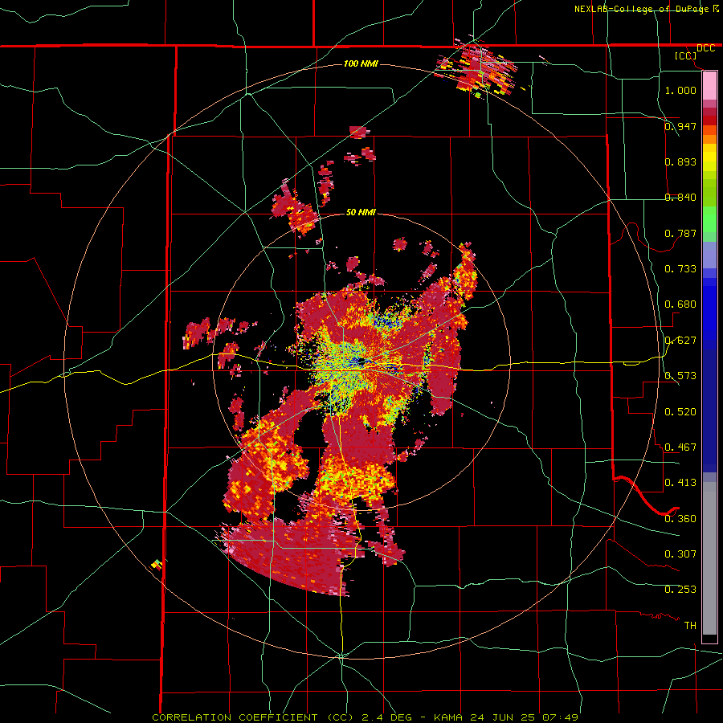The image size is (723, 723).
Task: Click the radar site center of the sweep
Action: [361, 361]
